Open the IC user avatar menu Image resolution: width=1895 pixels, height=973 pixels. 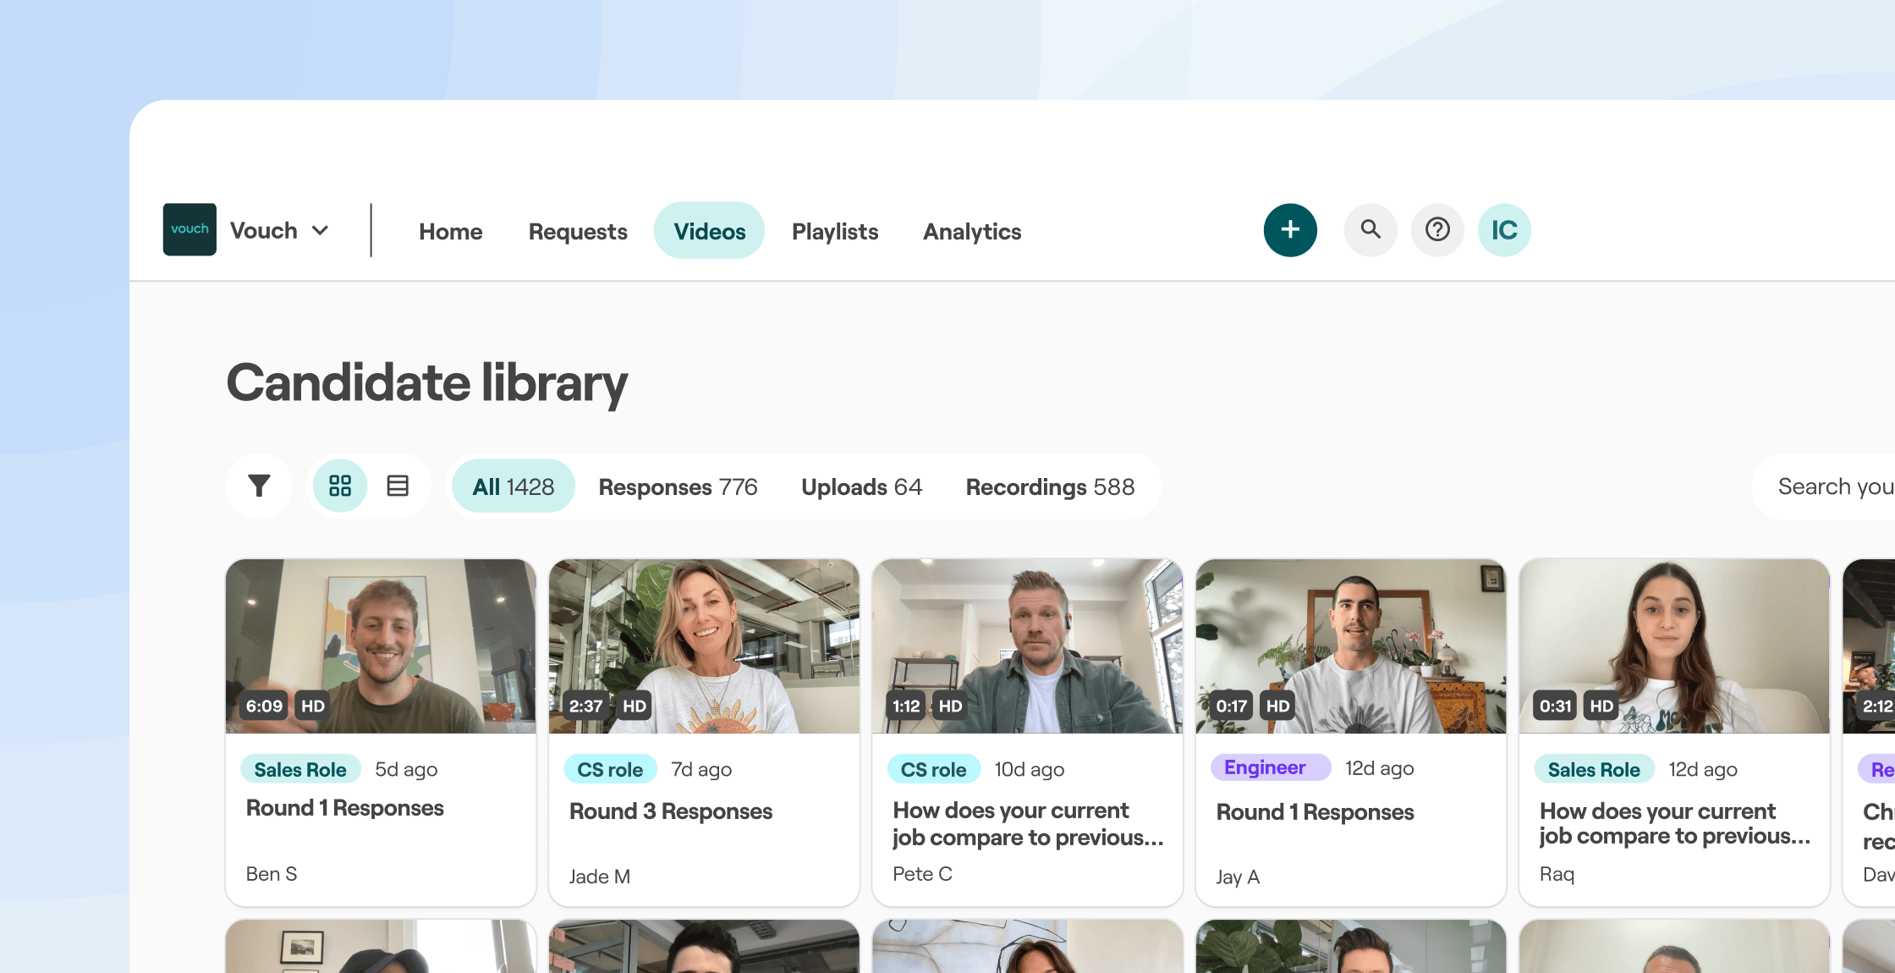tap(1504, 230)
